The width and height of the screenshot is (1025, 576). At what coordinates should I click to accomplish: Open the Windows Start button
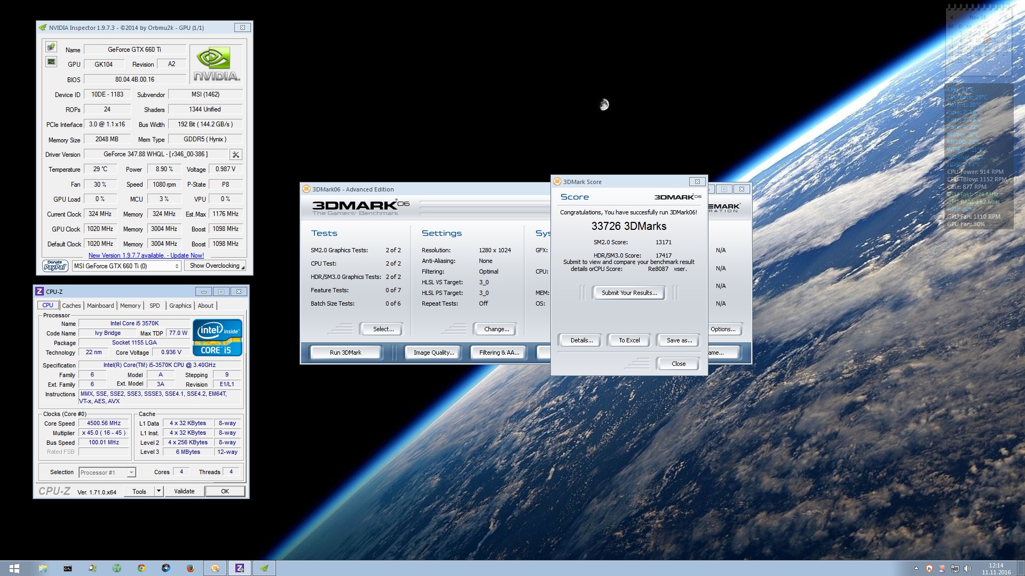[x=14, y=568]
